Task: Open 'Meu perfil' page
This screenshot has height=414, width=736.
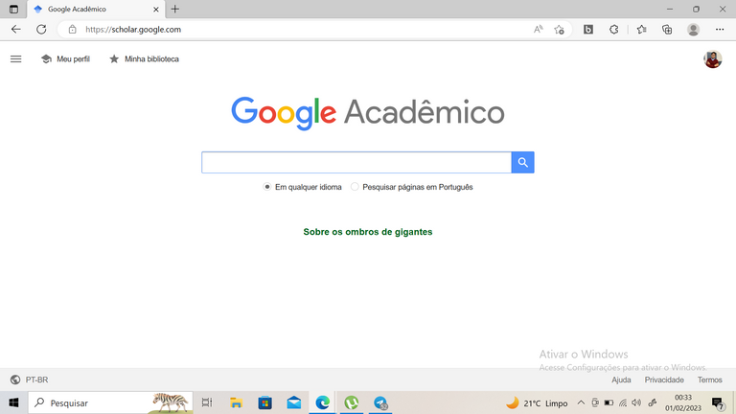Action: pyautogui.click(x=65, y=59)
